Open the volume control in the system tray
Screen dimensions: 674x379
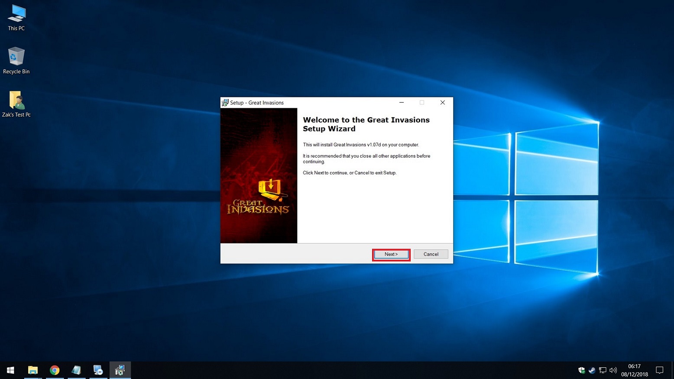click(613, 370)
